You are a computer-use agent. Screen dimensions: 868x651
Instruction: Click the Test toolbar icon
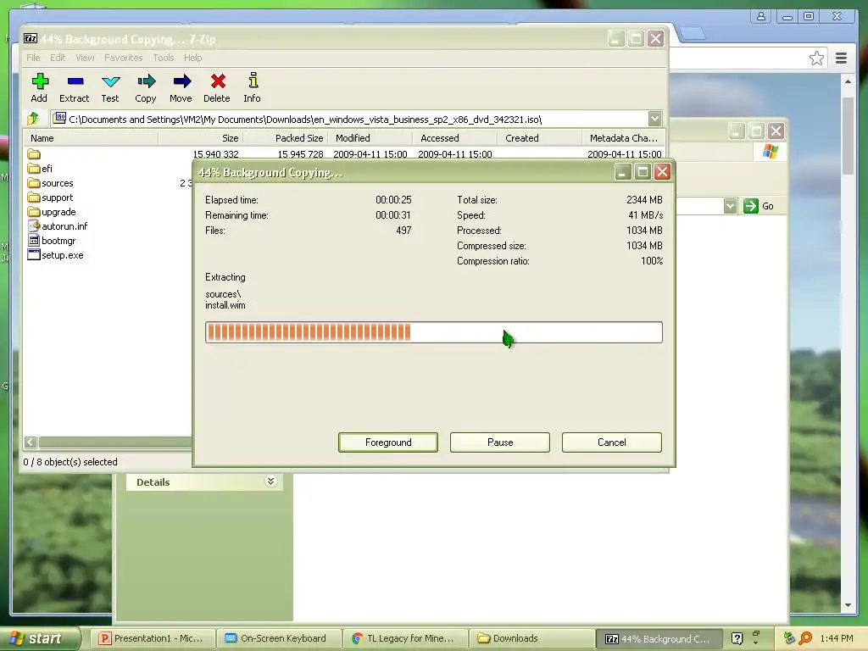(111, 82)
